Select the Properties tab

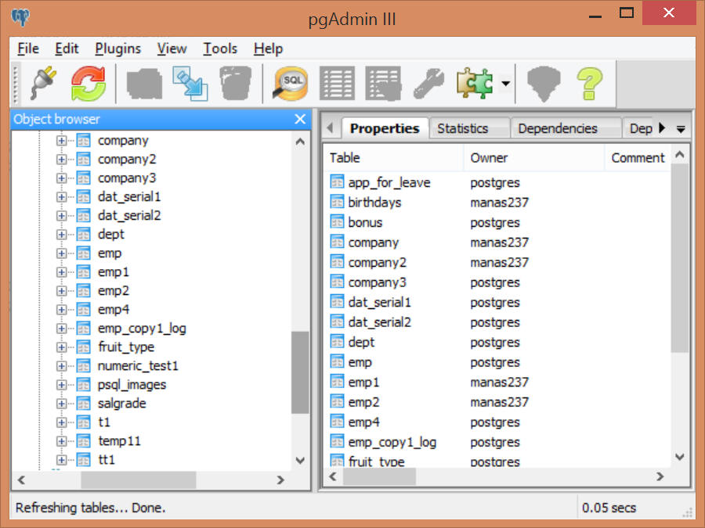385,128
